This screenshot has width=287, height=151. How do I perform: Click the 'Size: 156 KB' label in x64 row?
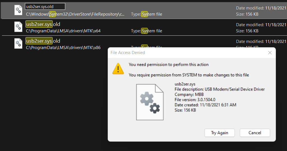247,31
